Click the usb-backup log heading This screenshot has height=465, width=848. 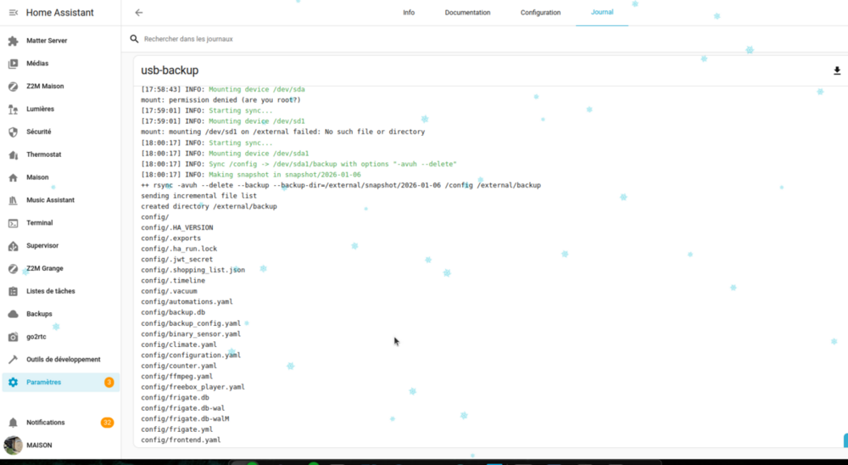[x=170, y=70]
